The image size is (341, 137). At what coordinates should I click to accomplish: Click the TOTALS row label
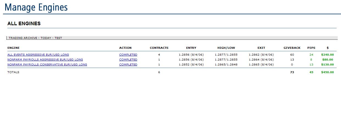(x=13, y=72)
